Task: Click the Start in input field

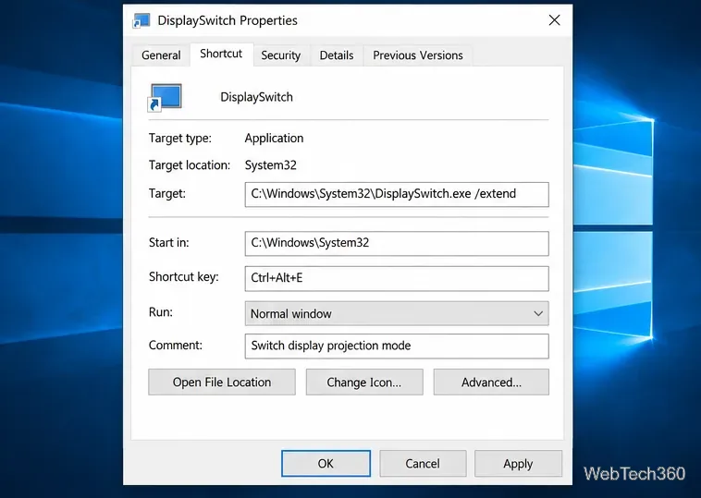Action: [397, 243]
